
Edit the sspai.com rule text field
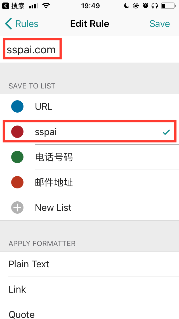coord(32,50)
